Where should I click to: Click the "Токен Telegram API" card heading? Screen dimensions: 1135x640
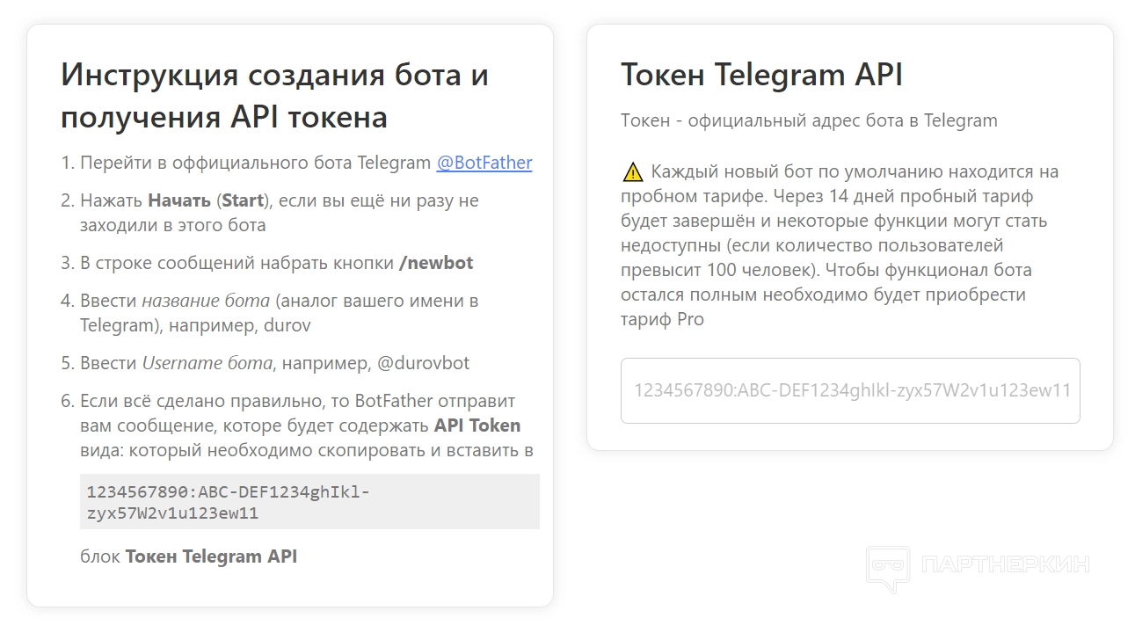click(761, 75)
